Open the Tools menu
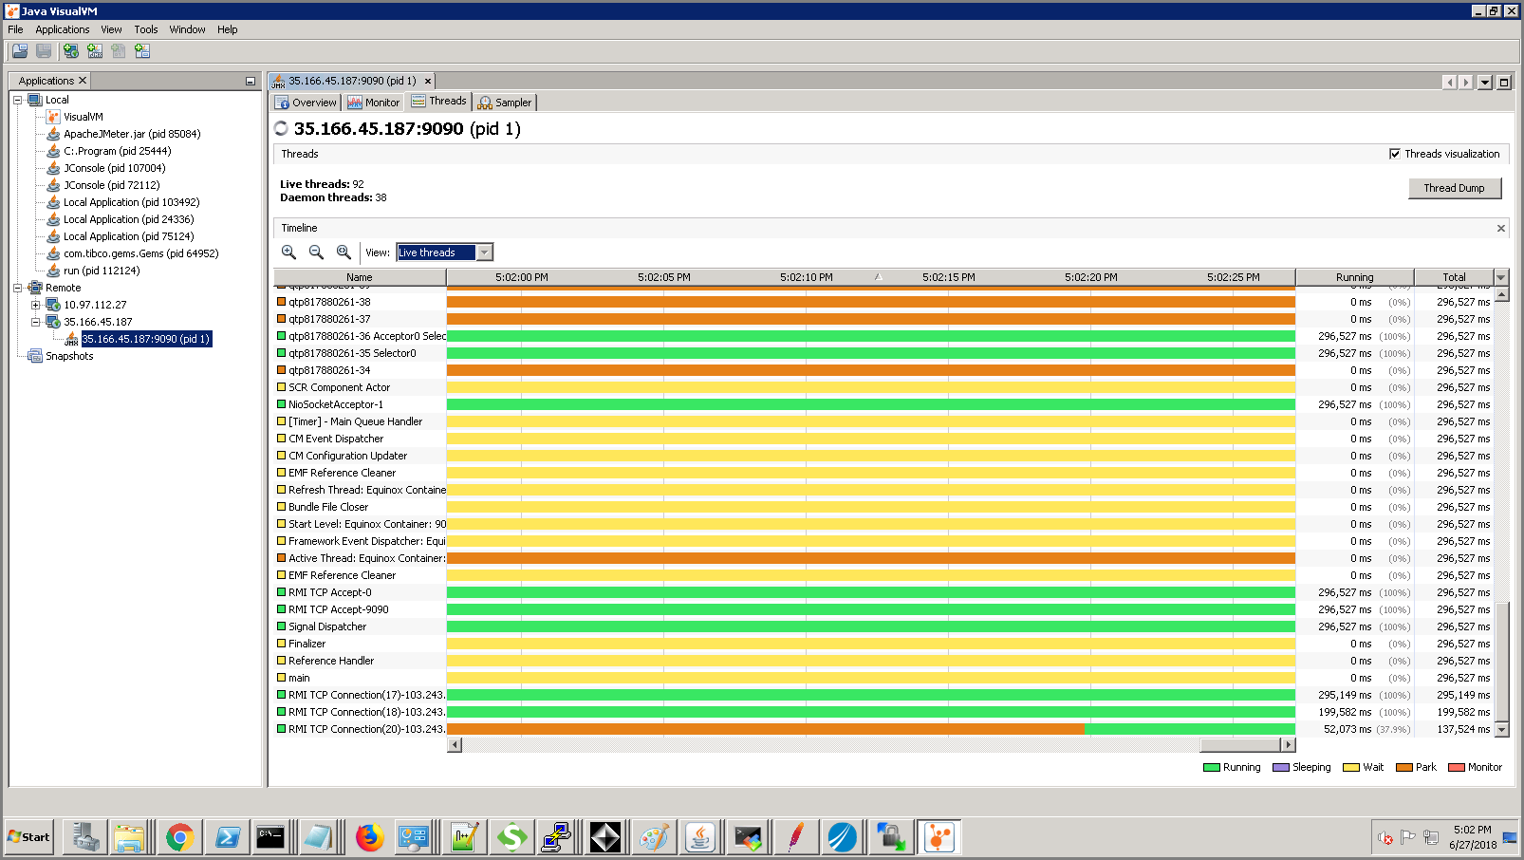1524x860 pixels. pos(145,29)
